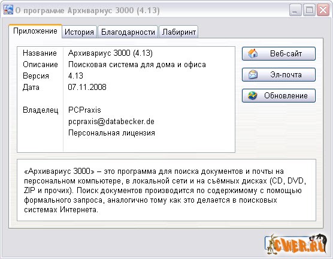Go to the Лабиринт tab

(179, 32)
